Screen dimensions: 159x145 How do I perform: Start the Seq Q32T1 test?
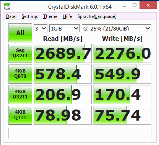point(20,53)
